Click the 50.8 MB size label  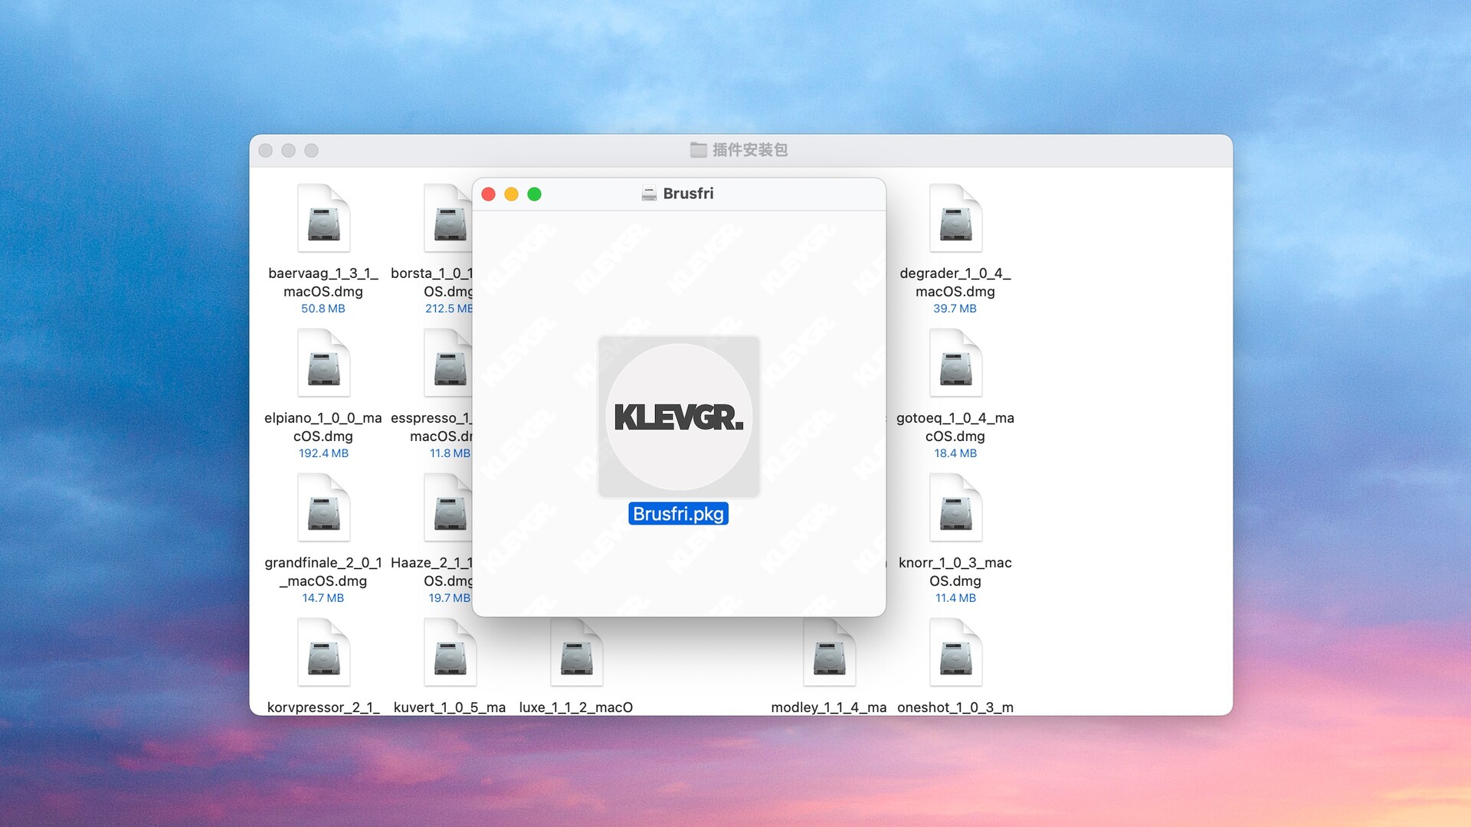[323, 309]
